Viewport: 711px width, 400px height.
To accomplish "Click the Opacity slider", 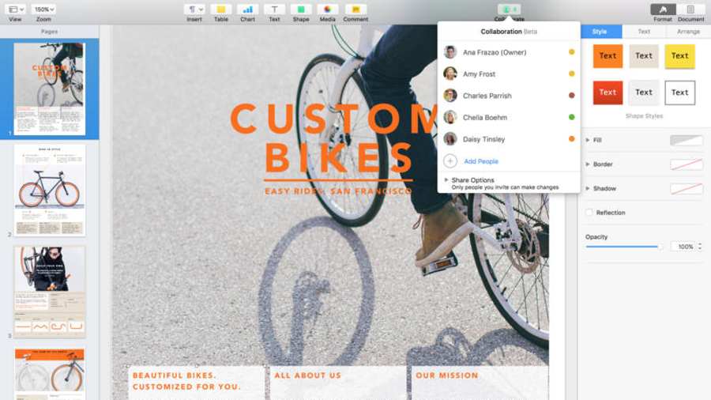I will [x=624, y=247].
